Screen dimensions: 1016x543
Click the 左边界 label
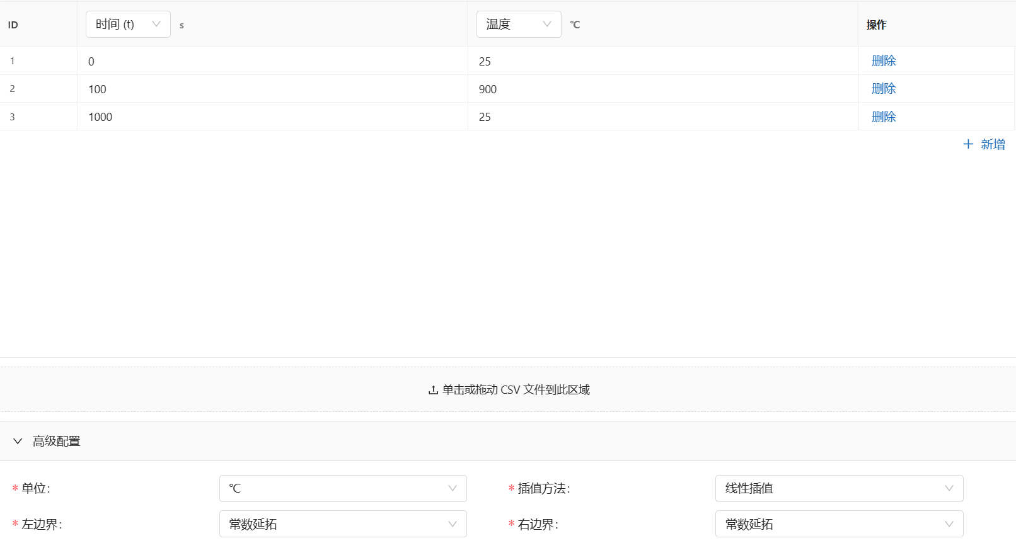pyautogui.click(x=42, y=524)
